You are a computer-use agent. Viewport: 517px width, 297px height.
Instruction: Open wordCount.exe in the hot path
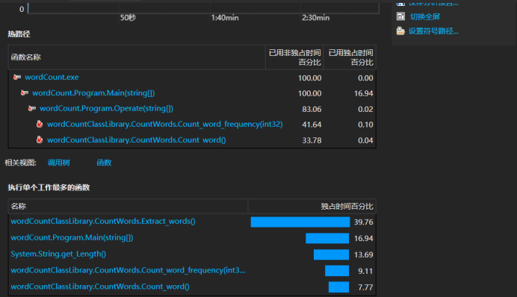[x=52, y=77]
